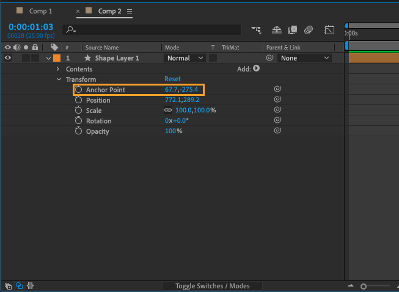Screen dimensions: 399x292
Task: Toggle visibility of Shape Layer 1
Action: 8,58
